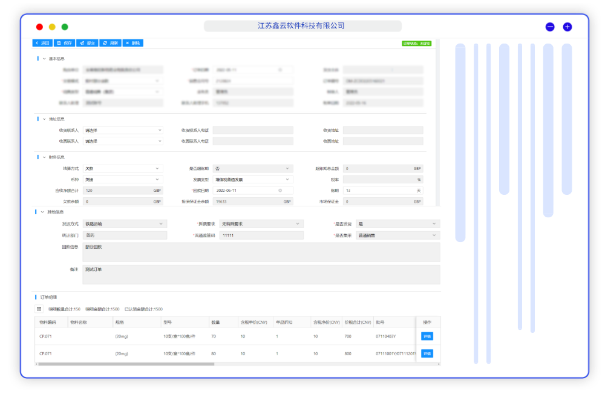Expand the 发运方式 dropdown
The image size is (605, 397).
(x=124, y=224)
